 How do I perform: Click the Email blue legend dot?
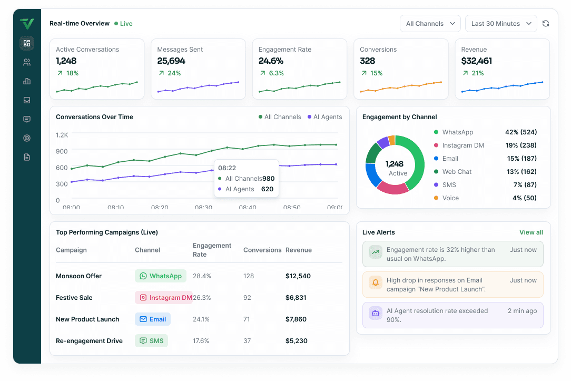click(x=436, y=159)
